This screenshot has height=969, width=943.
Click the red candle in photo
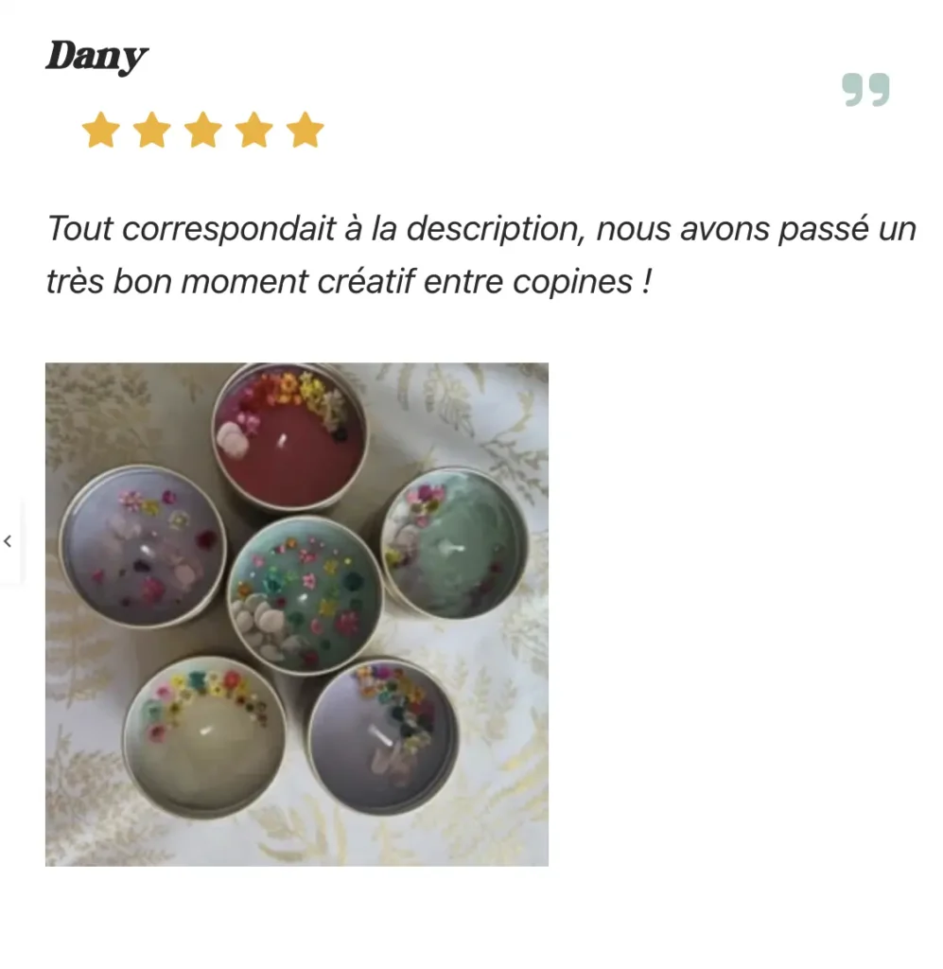(x=290, y=437)
